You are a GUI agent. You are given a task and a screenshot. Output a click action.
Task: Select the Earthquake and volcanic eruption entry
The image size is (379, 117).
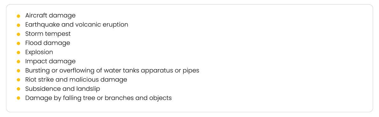tap(77, 25)
